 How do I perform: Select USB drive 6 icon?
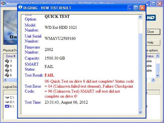pos(7,75)
